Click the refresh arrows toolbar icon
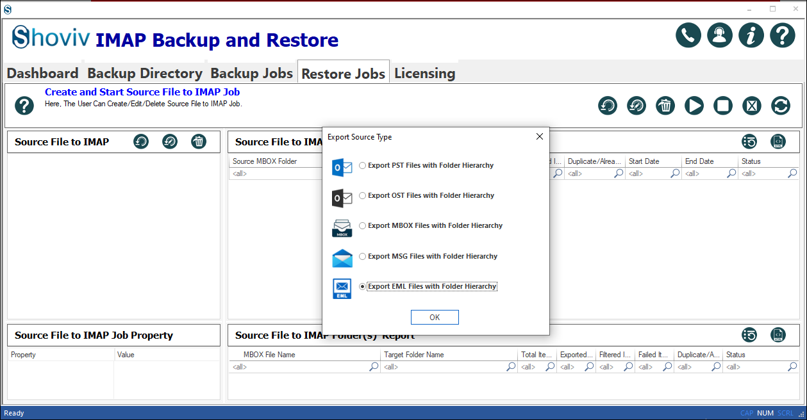The image size is (807, 420). tap(781, 106)
